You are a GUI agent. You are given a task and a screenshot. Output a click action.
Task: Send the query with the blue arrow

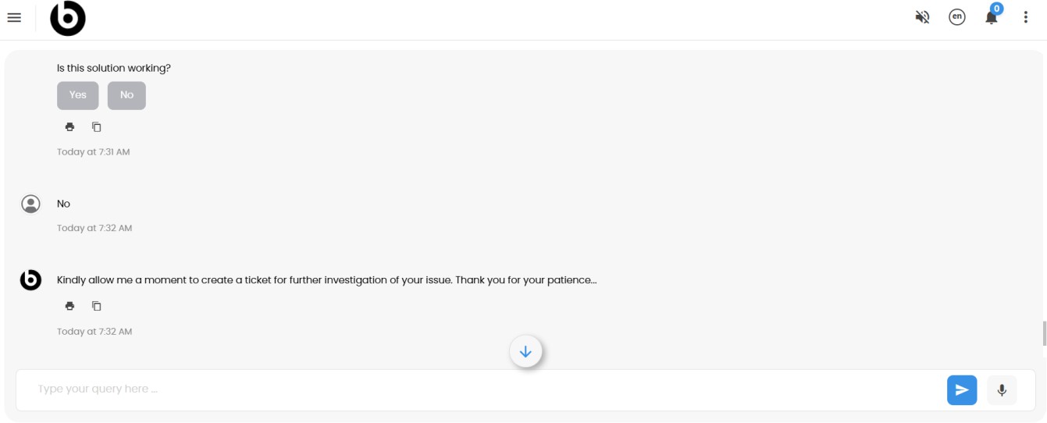(962, 390)
